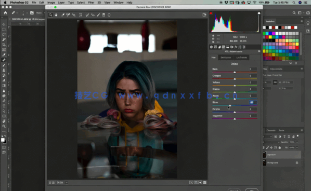The height and width of the screenshot is (191, 311).
Task: Open the Tone Curve panel icon
Action: pyautogui.click(x=215, y=47)
